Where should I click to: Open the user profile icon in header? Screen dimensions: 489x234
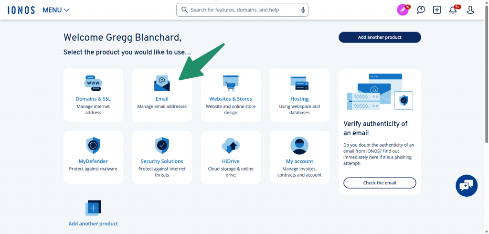point(470,10)
